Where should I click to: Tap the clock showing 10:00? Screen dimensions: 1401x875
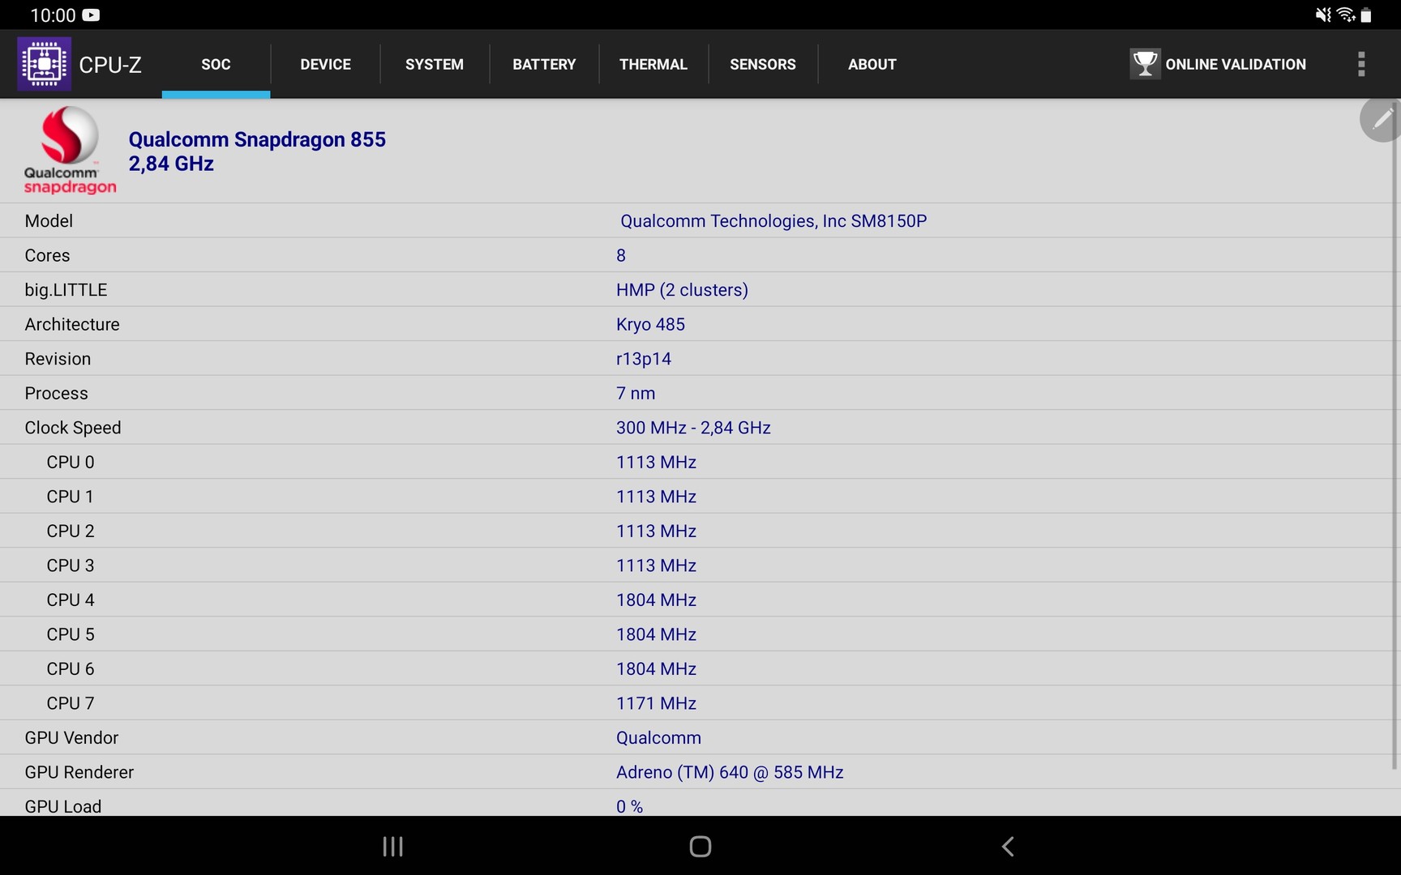(53, 15)
